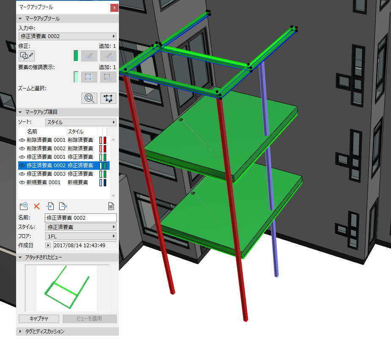Collapse the アタッチされたビュー section
This screenshot has width=391, height=351.
tap(20, 257)
